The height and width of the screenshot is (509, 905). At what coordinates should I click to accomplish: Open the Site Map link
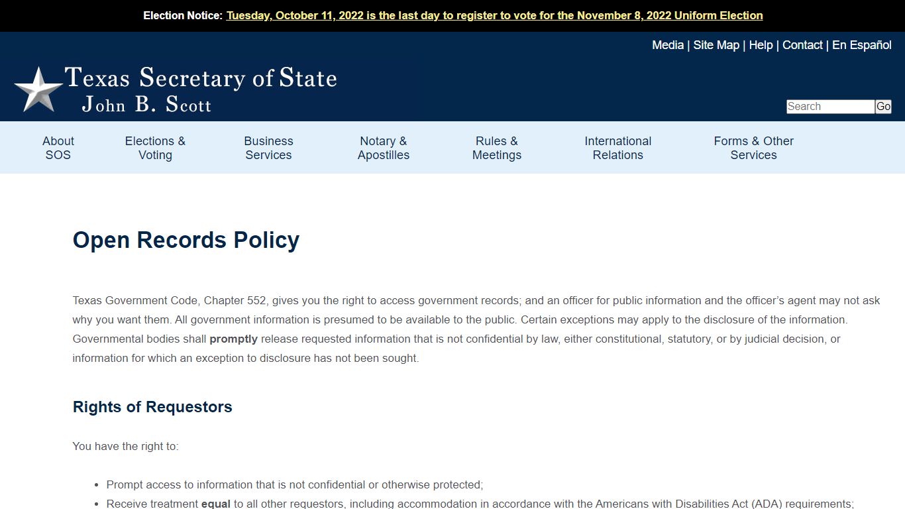pos(716,45)
